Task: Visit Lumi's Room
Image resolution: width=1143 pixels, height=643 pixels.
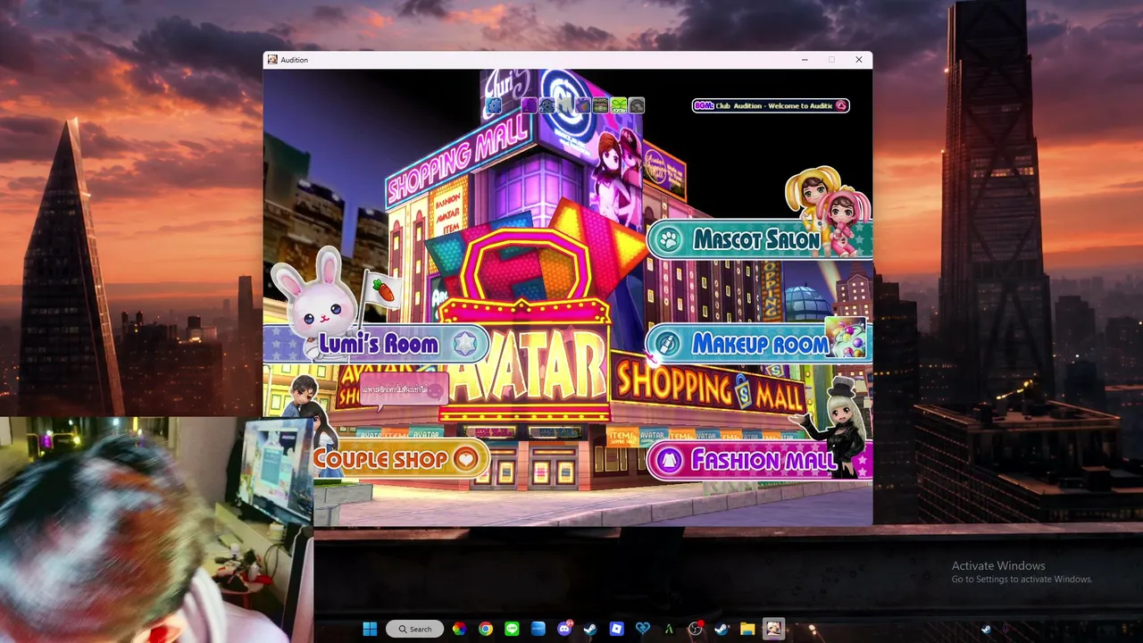Action: tap(376, 344)
